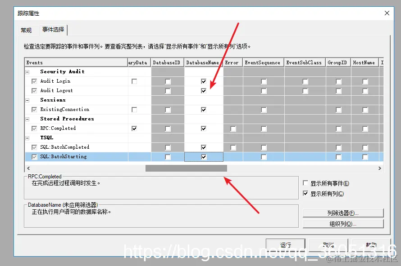
Task: Switch to the 常规 tab
Action: [27, 30]
